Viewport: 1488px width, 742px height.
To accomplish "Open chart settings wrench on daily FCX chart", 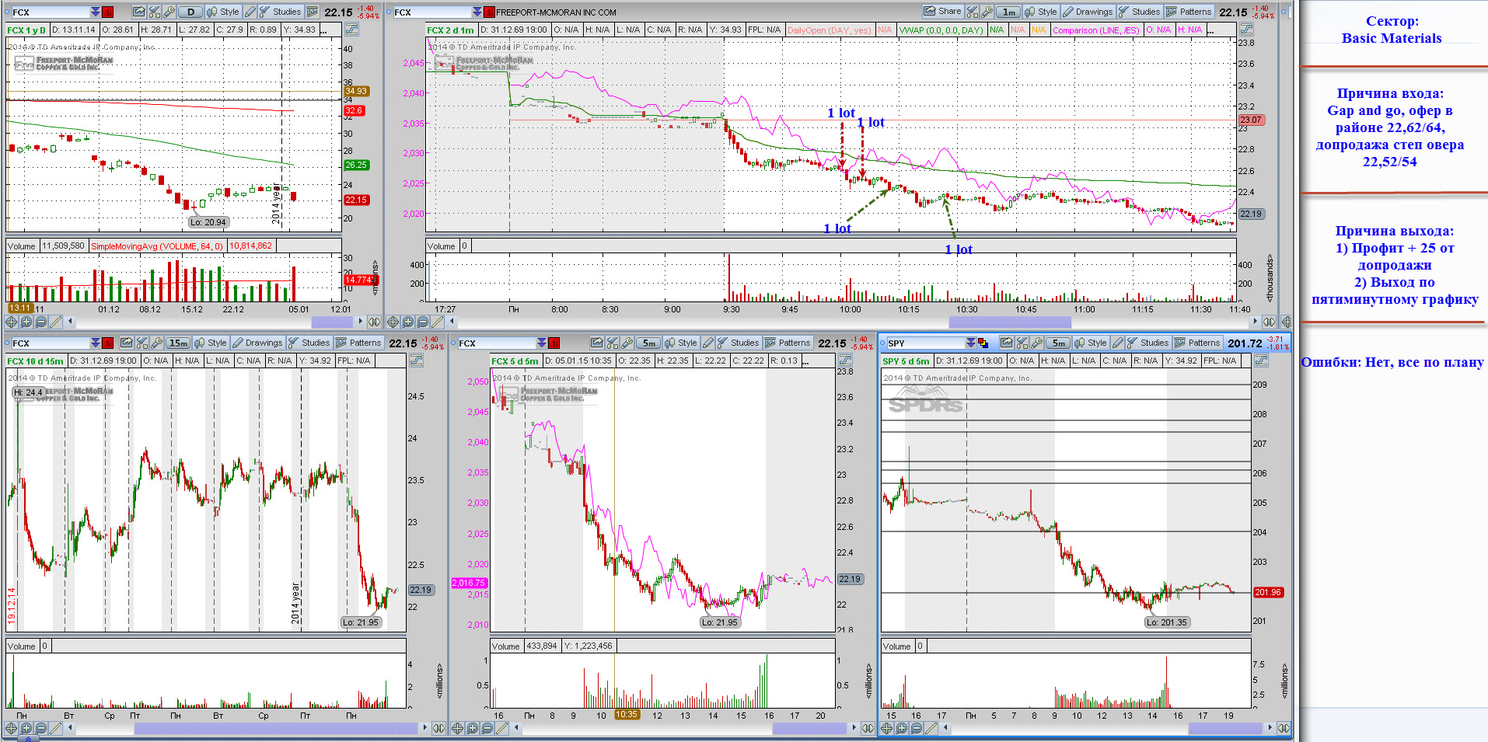I will coord(169,12).
